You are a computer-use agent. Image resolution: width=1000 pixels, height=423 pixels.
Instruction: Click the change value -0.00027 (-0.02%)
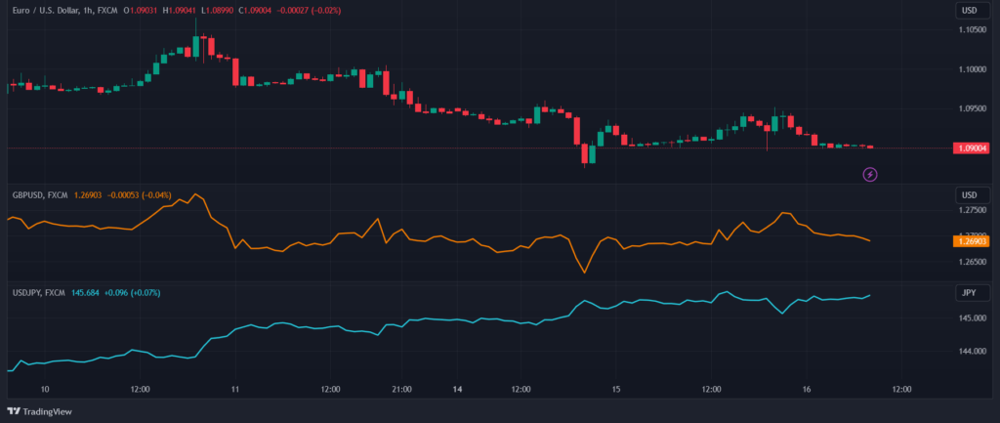[309, 11]
